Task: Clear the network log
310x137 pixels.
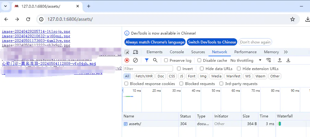Action: pos(135,60)
